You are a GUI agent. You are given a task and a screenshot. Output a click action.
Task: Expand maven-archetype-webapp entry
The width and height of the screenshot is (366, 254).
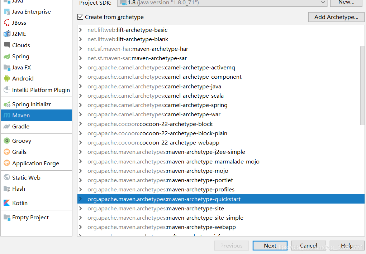[81, 227]
